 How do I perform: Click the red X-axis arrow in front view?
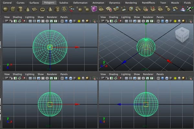tap(77, 104)
